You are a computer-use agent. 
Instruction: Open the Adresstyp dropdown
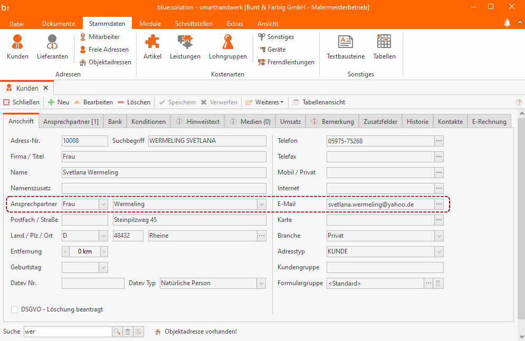(438, 251)
